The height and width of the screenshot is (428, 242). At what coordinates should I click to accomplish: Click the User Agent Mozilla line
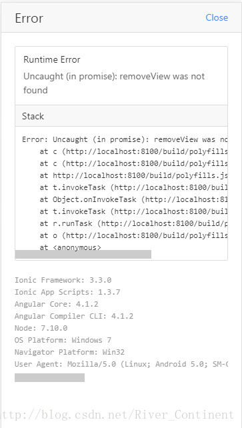(x=121, y=364)
